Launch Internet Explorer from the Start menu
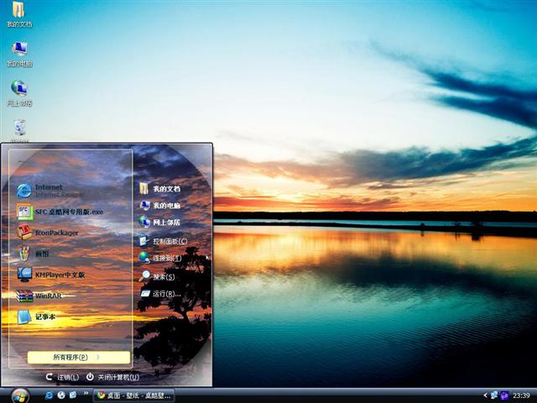 (x=50, y=191)
